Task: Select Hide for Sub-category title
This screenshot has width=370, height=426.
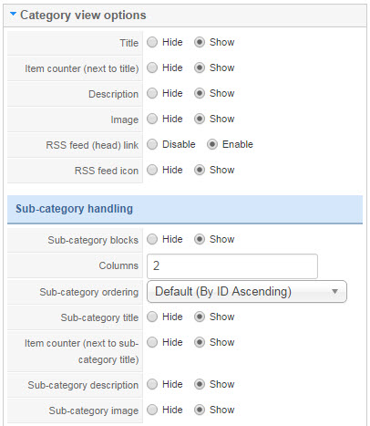Action: point(152,317)
